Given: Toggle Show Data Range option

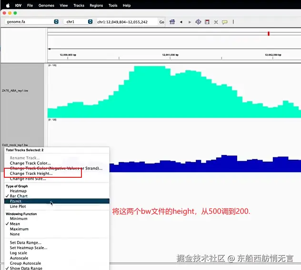Looking at the screenshot, I should (x=26, y=268).
